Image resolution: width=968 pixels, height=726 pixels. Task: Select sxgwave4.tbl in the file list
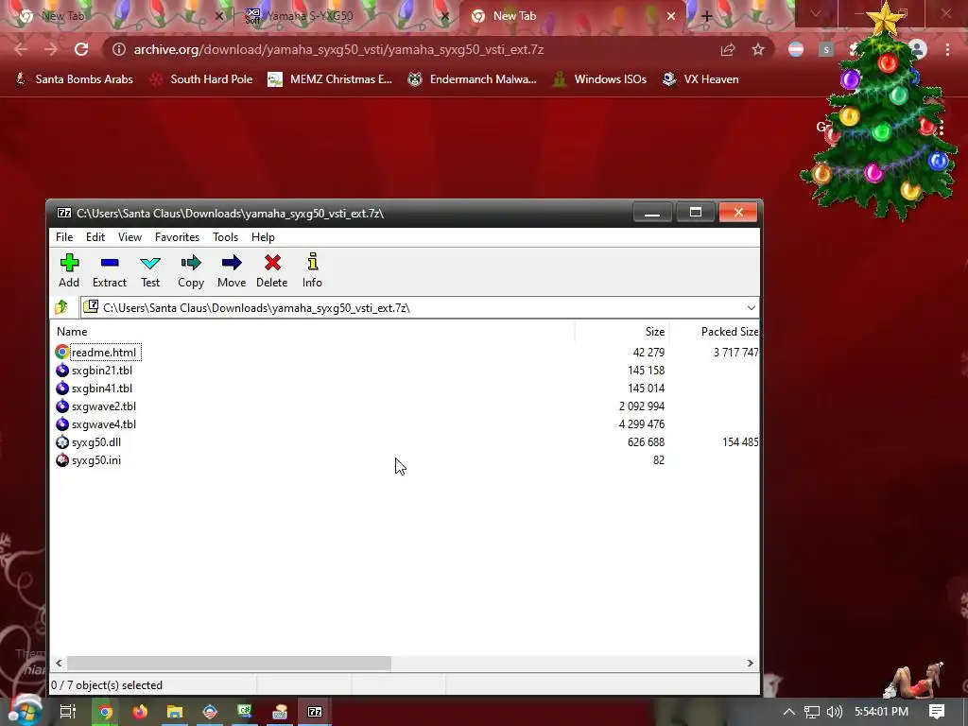[x=104, y=424]
